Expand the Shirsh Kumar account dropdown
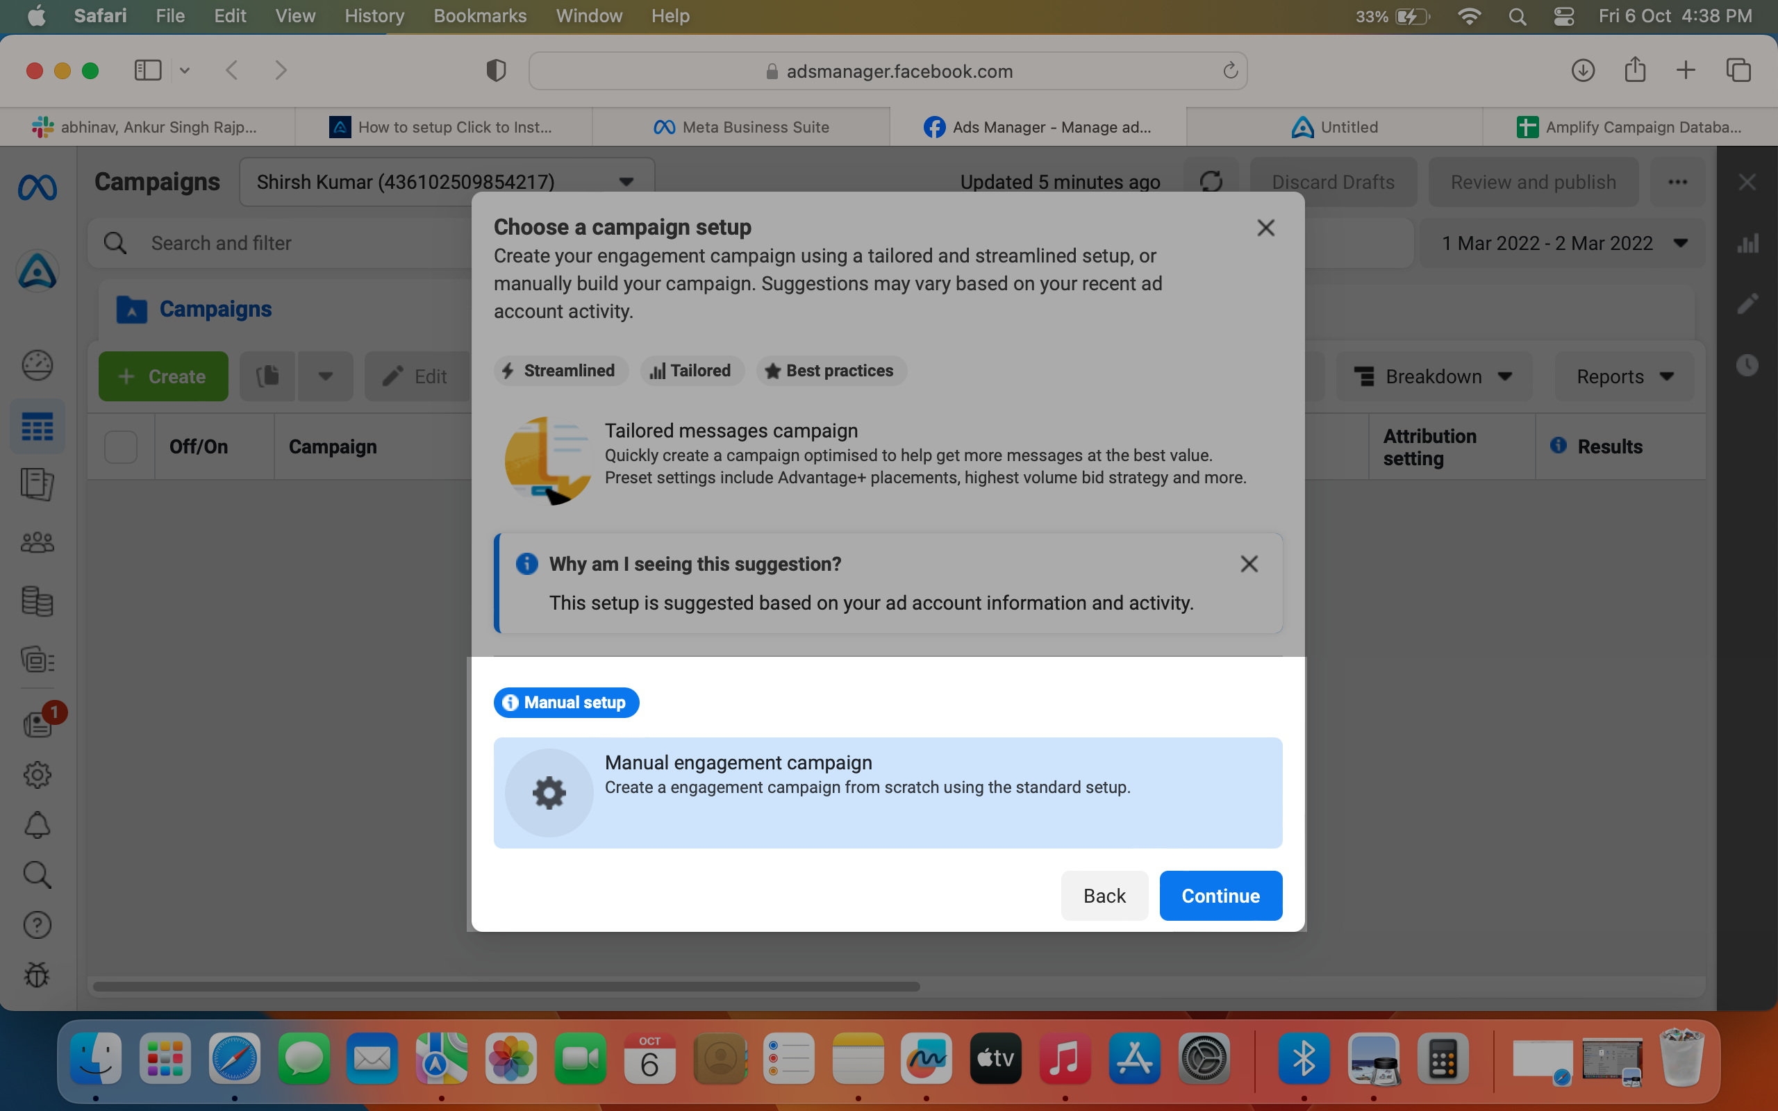This screenshot has height=1111, width=1778. click(447, 181)
